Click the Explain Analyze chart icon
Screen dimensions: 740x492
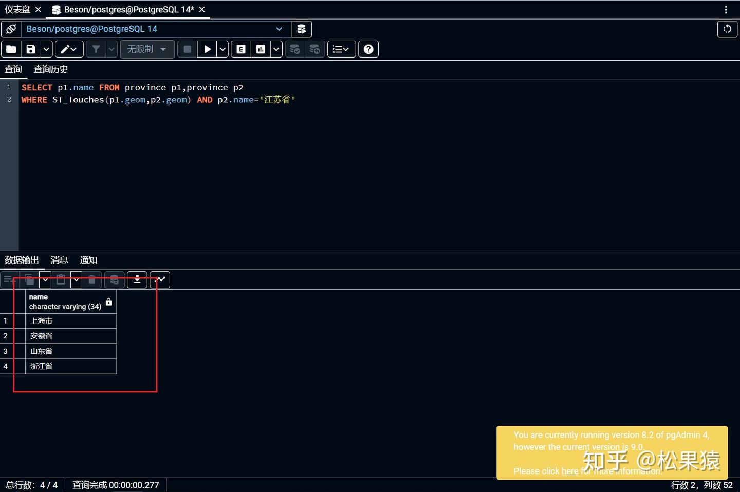(261, 49)
